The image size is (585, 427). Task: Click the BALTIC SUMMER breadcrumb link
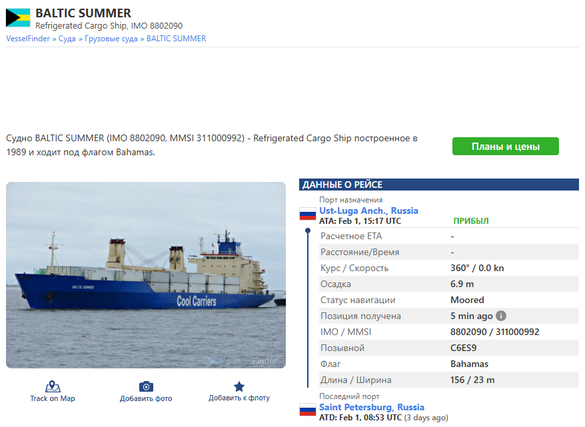click(176, 39)
